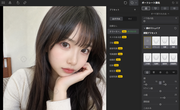Select the nose reshape icon

pos(167,72)
